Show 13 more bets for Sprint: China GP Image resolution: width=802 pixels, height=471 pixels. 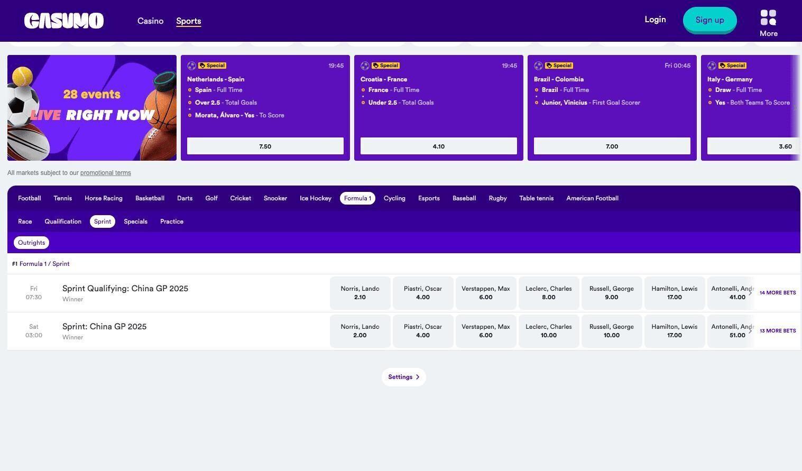coord(778,331)
